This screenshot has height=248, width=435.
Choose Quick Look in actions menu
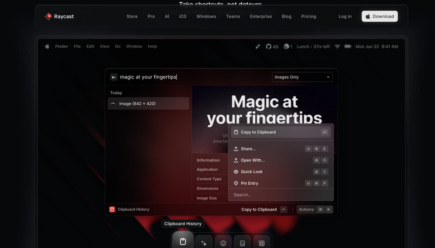click(281, 172)
